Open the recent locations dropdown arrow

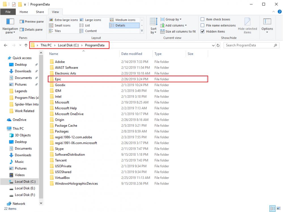(x=20, y=45)
